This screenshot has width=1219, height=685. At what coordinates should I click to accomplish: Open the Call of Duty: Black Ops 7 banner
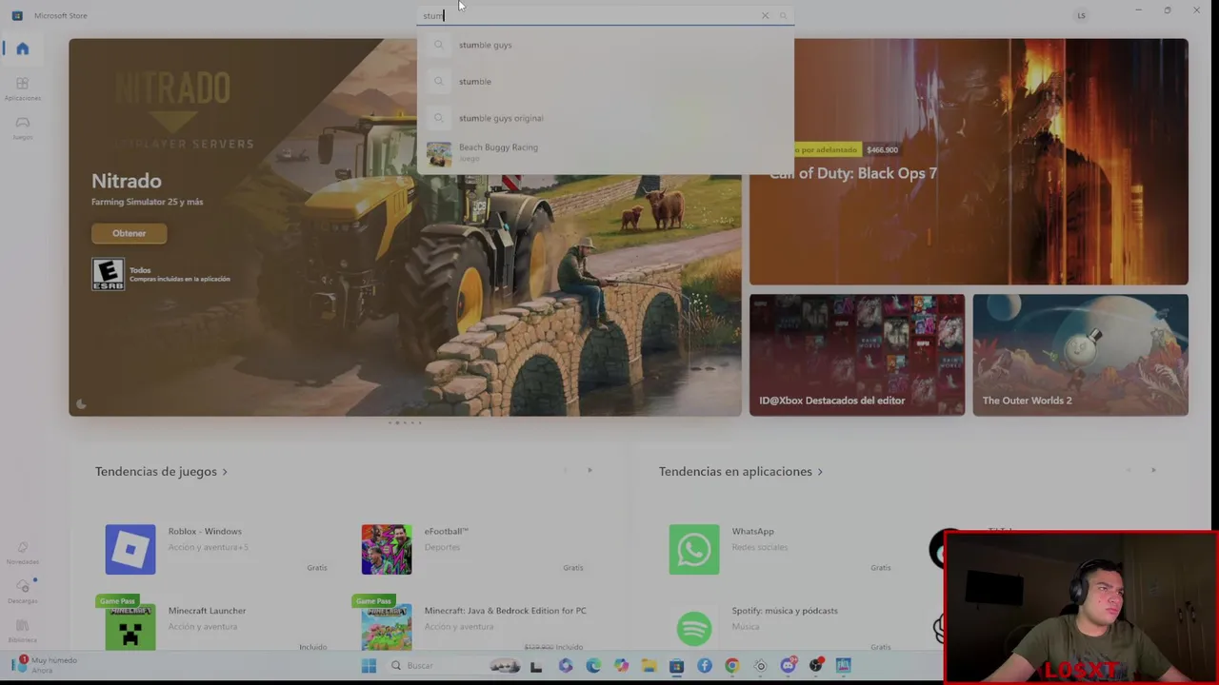969,162
